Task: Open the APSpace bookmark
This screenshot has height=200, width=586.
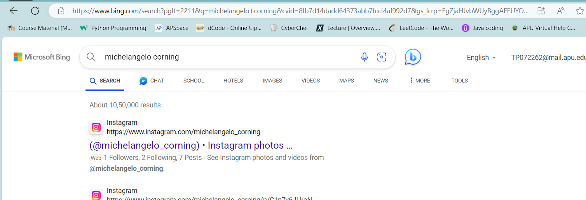Action: pyautogui.click(x=171, y=28)
